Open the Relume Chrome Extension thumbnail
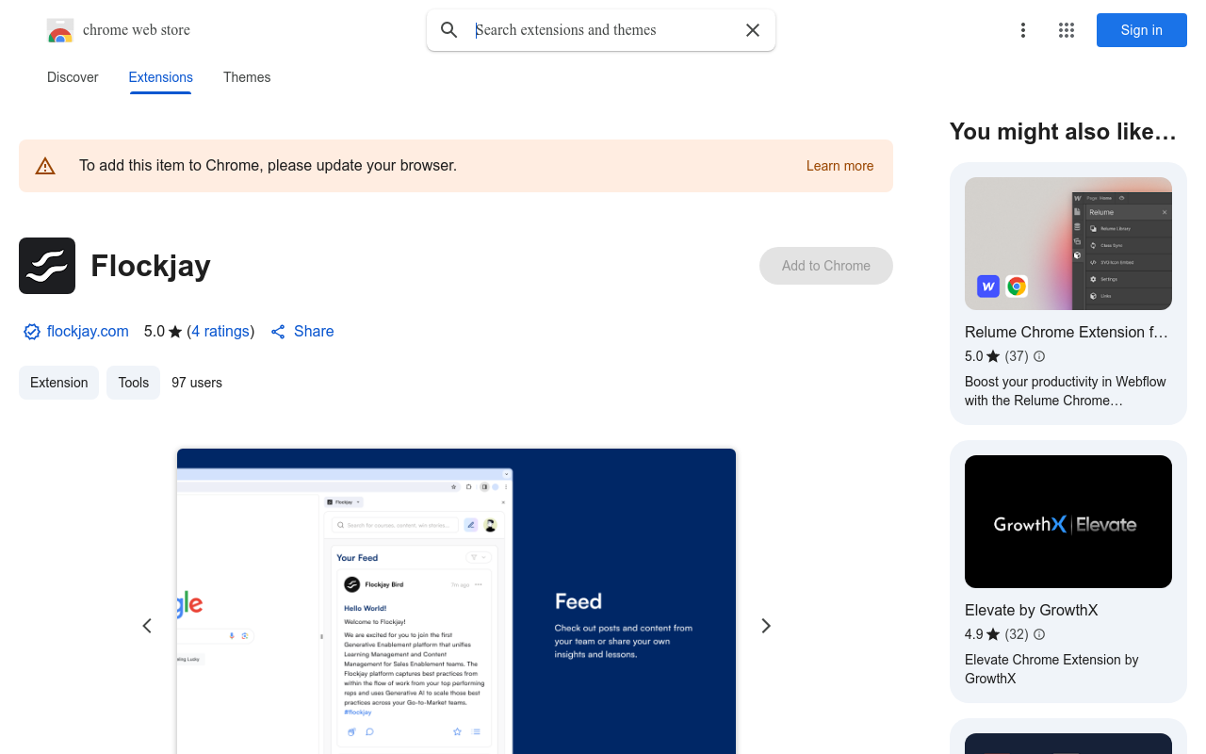 1068,243
